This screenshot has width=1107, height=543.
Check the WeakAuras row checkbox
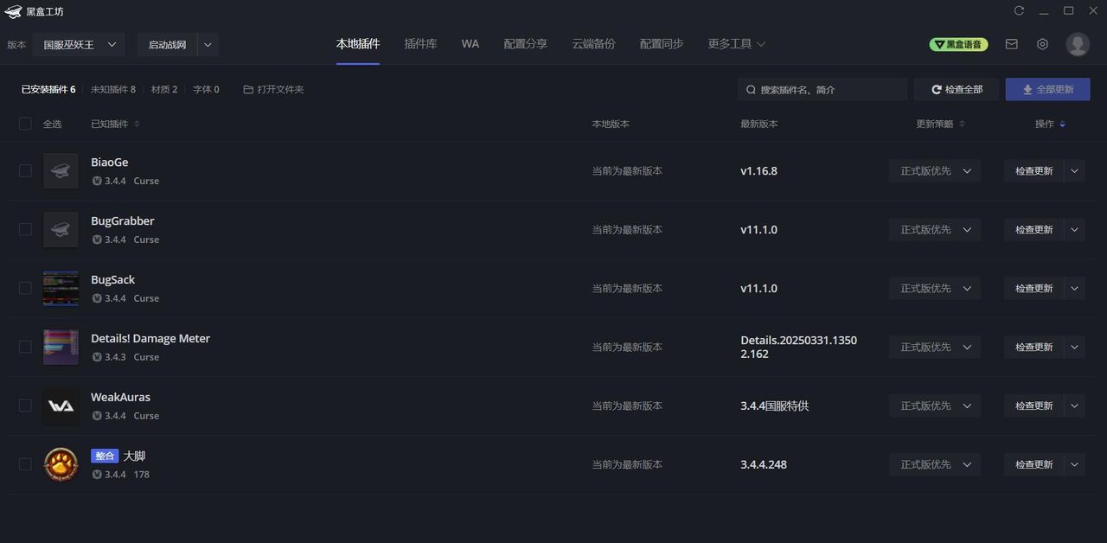click(25, 405)
